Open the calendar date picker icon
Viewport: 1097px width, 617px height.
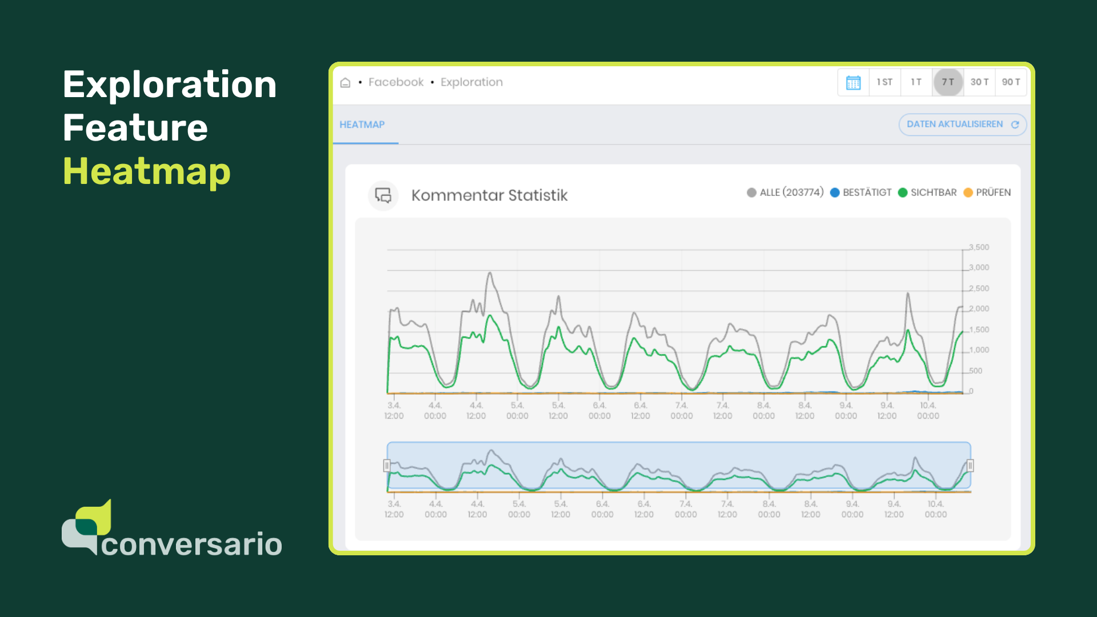pos(853,82)
